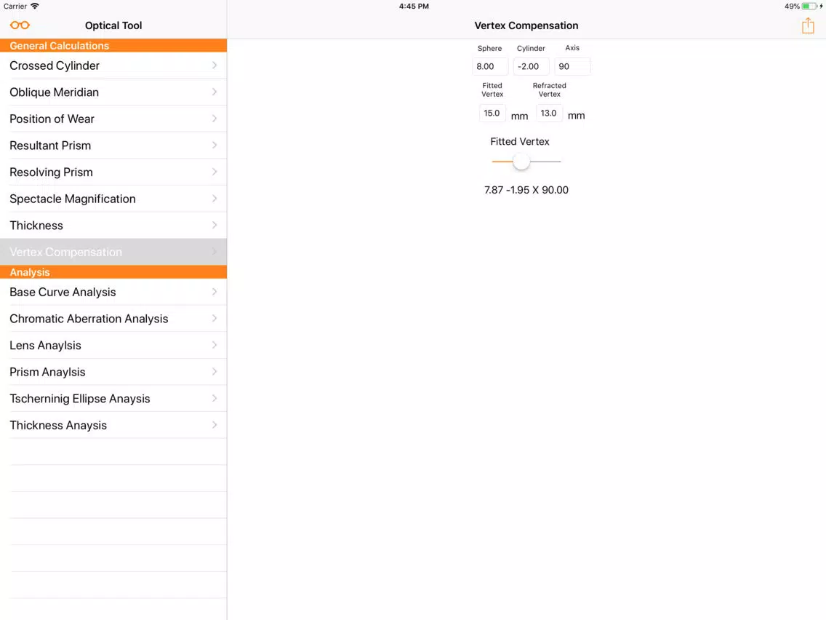Click the Cylinder label
This screenshot has width=826, height=620.
pyautogui.click(x=531, y=48)
